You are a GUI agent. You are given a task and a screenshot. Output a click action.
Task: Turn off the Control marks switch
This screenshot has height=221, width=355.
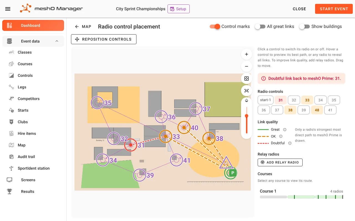coord(215,27)
